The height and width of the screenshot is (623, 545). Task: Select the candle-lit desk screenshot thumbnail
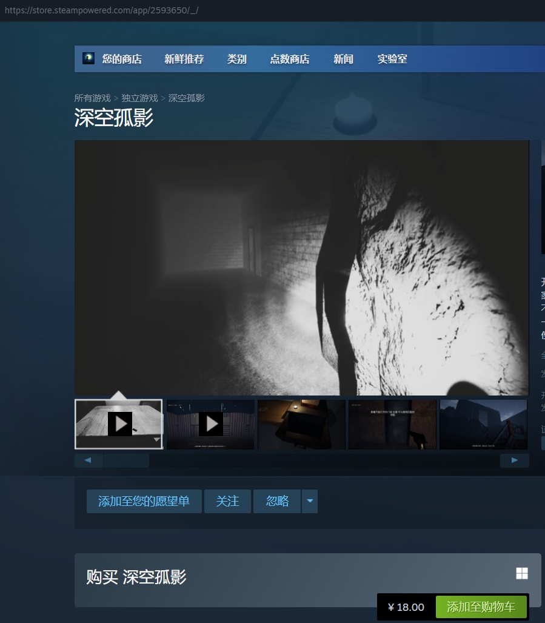(301, 425)
